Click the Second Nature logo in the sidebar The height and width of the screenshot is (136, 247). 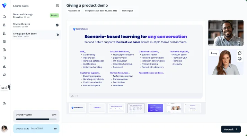point(4,5)
